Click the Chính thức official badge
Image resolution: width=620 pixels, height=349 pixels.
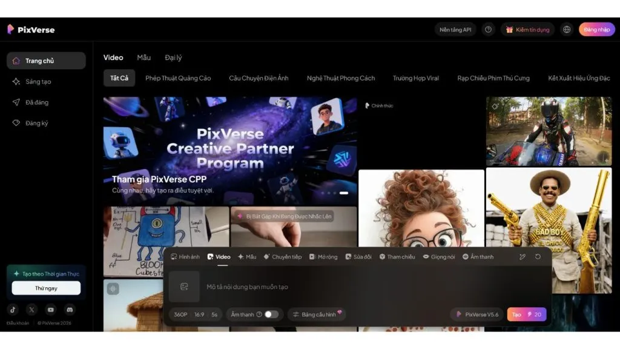point(379,105)
